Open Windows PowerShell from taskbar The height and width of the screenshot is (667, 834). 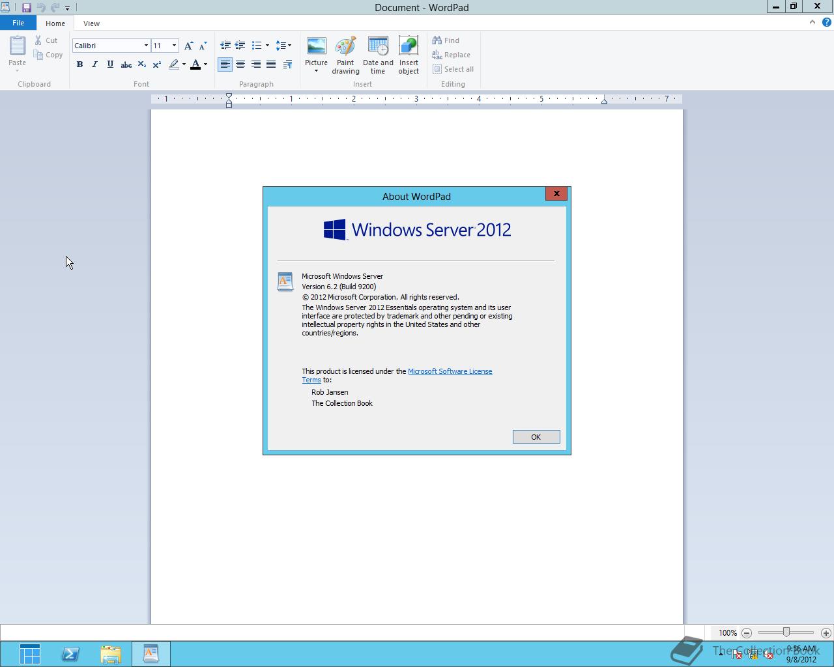click(70, 654)
